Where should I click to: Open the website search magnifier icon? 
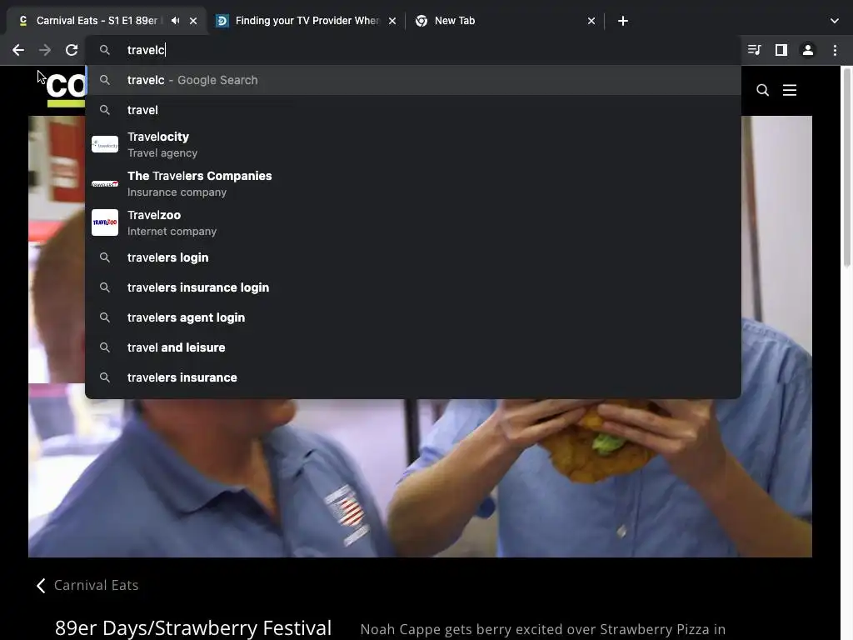pyautogui.click(x=763, y=90)
